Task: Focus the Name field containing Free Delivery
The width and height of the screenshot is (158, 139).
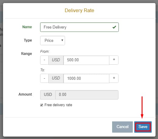Action: pyautogui.click(x=79, y=27)
